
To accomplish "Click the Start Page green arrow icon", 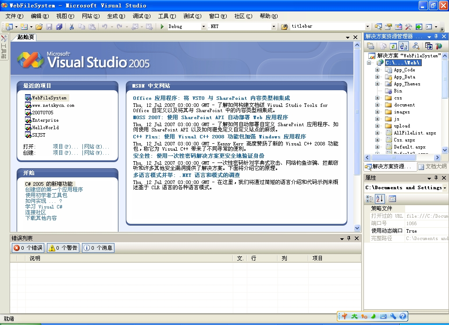I will pos(419,27).
